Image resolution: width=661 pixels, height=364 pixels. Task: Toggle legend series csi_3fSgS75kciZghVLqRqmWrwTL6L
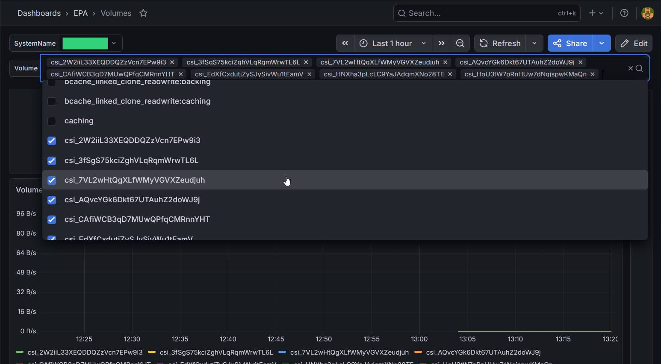click(216, 352)
